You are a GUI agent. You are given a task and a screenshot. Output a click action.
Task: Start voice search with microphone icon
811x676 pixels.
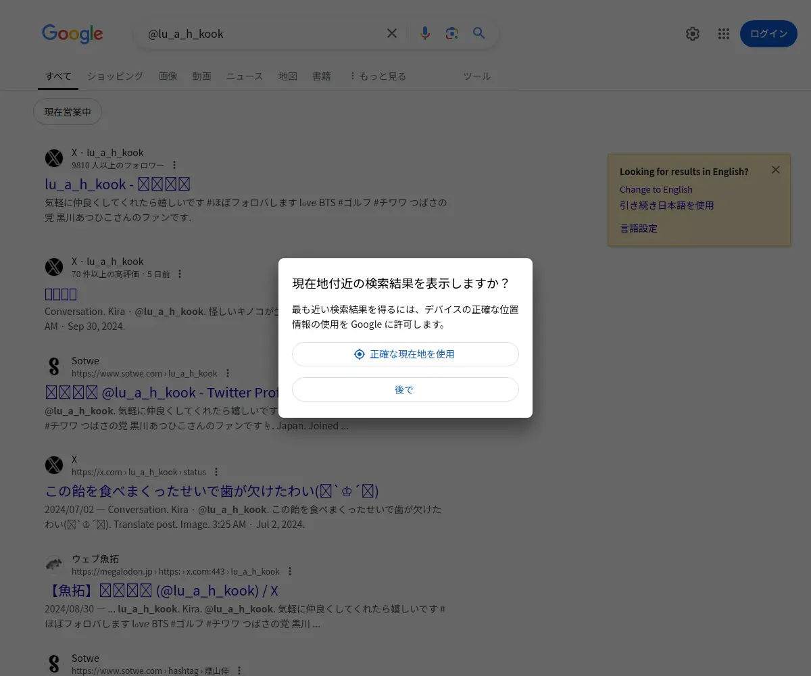tap(425, 33)
